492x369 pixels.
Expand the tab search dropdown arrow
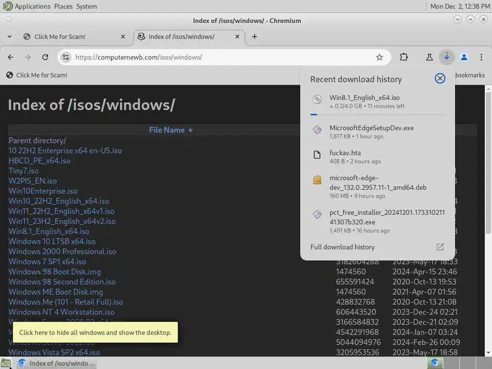point(10,37)
